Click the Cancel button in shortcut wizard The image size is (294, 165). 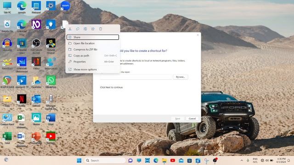point(192,119)
